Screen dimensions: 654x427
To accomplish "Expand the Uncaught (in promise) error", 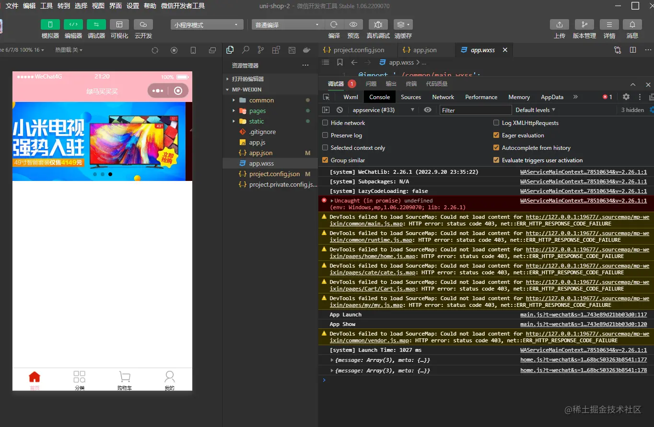I will [x=332, y=201].
